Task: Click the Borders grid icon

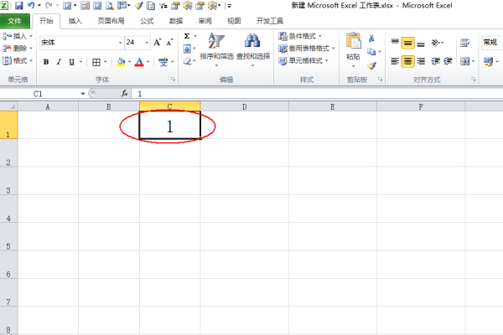Action: (96, 62)
